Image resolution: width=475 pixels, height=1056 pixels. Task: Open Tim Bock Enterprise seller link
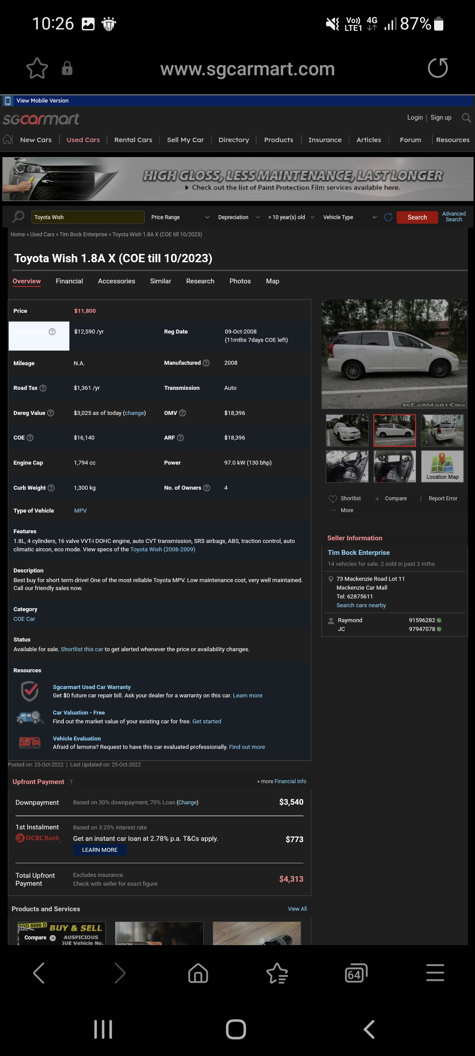coord(358,553)
